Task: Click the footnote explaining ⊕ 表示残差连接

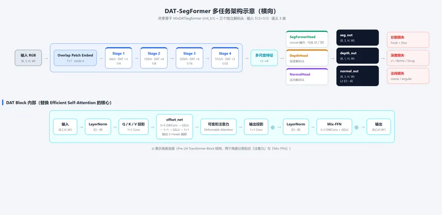Action: pyautogui.click(x=221, y=148)
